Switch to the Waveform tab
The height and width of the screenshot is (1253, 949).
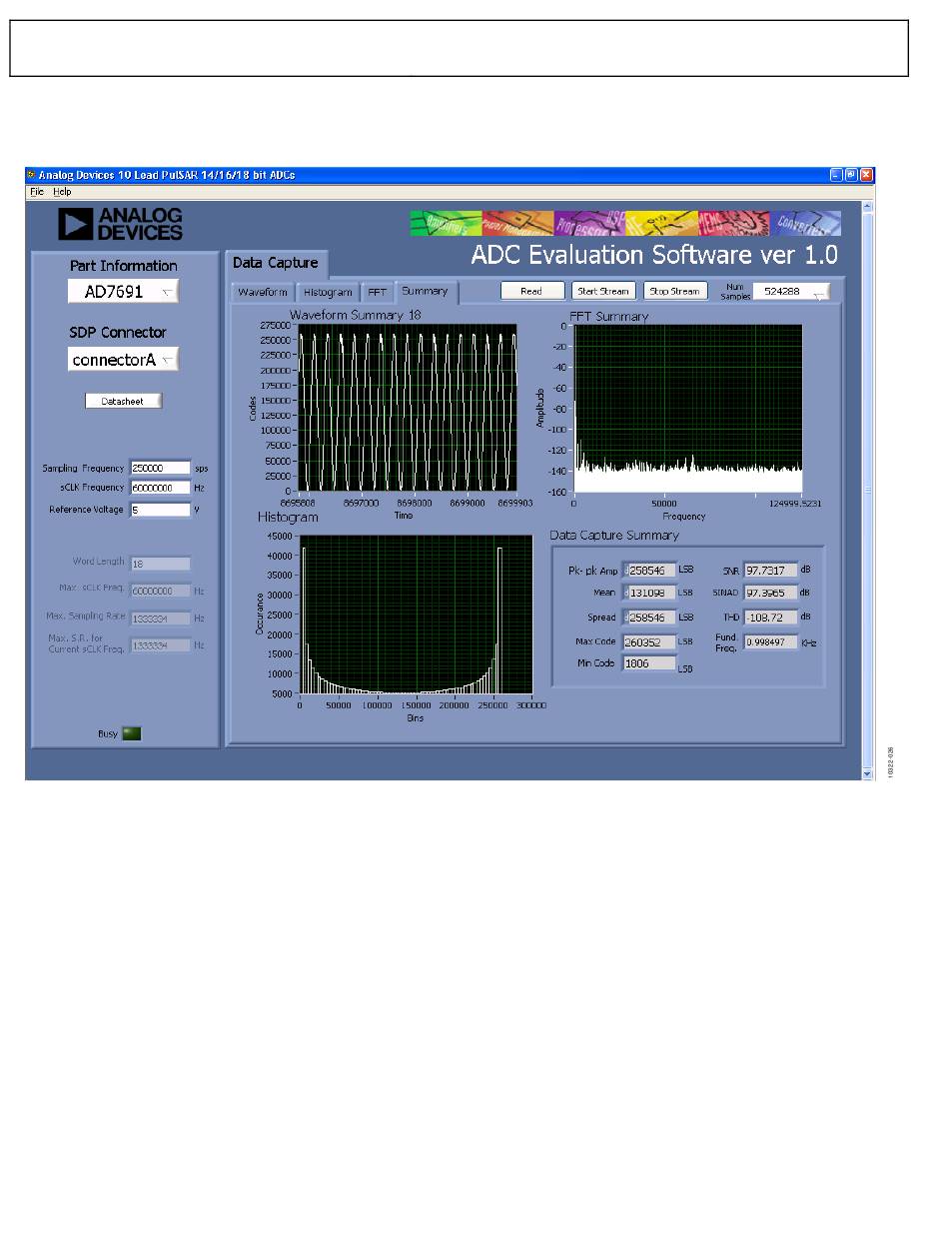[x=263, y=292]
